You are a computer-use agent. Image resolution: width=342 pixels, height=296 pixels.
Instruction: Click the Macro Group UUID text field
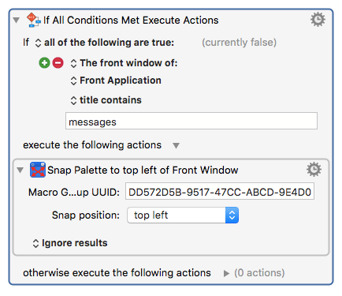(220, 191)
